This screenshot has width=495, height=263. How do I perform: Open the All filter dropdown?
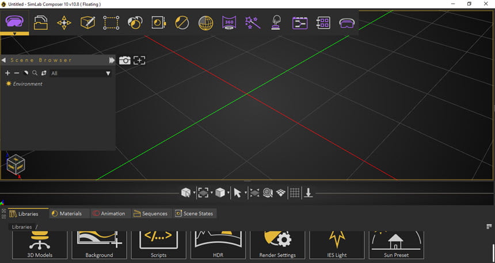(81, 74)
